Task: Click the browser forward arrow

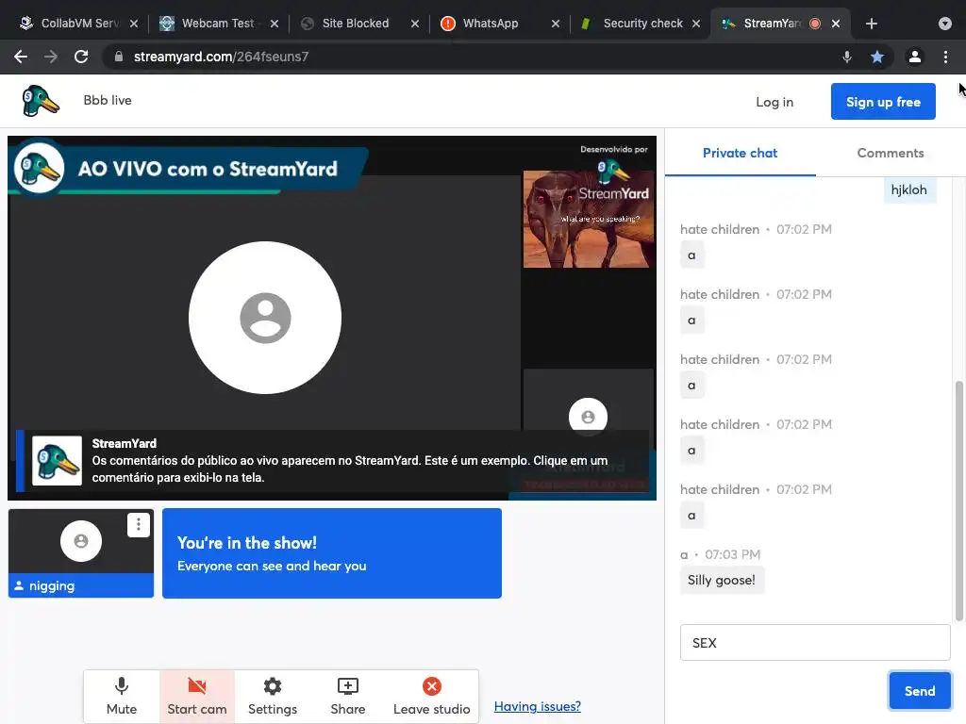Action: [x=51, y=57]
